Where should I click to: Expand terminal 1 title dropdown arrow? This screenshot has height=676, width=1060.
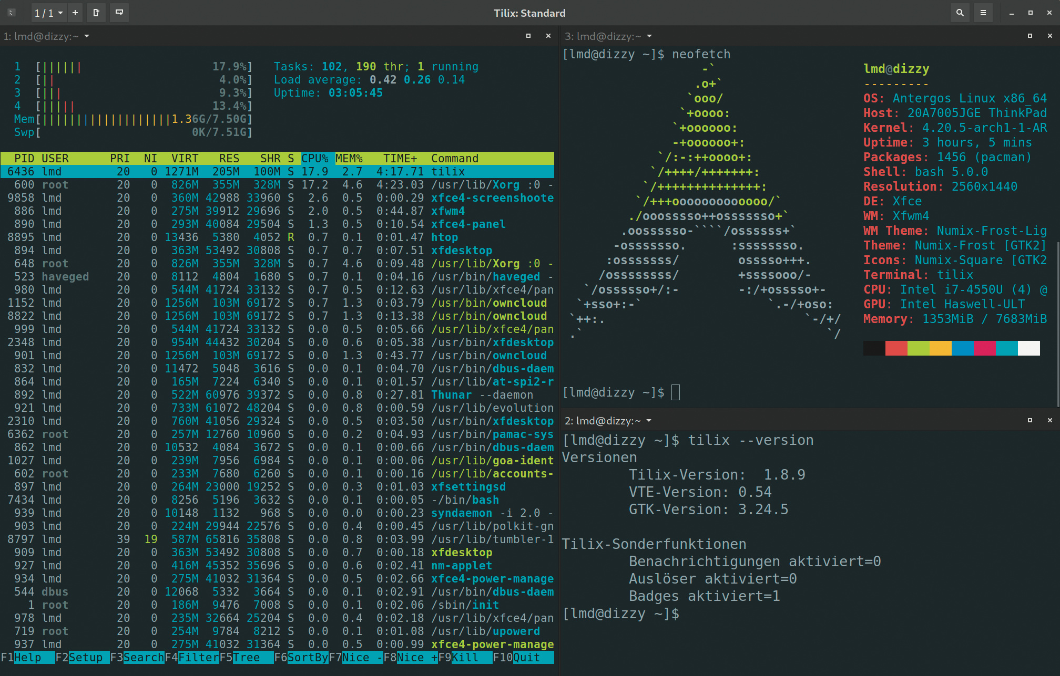(87, 36)
